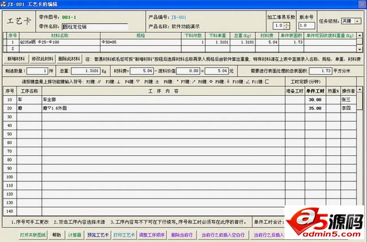The image size is (367, 242).
Task: Click the 总重 field showing 1.3101
Action: [x=86, y=71]
